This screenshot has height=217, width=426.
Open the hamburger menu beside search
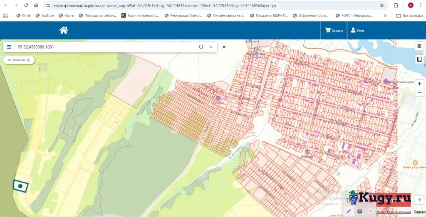9,47
